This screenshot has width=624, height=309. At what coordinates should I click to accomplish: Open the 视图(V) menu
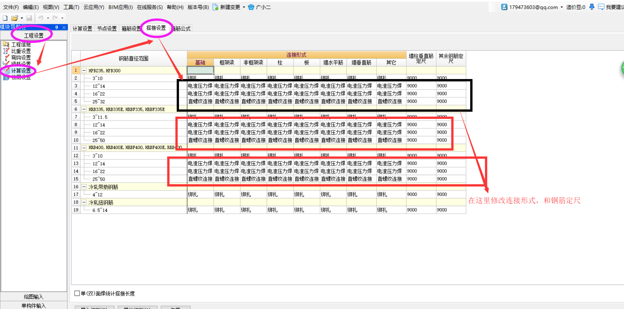tap(51, 7)
